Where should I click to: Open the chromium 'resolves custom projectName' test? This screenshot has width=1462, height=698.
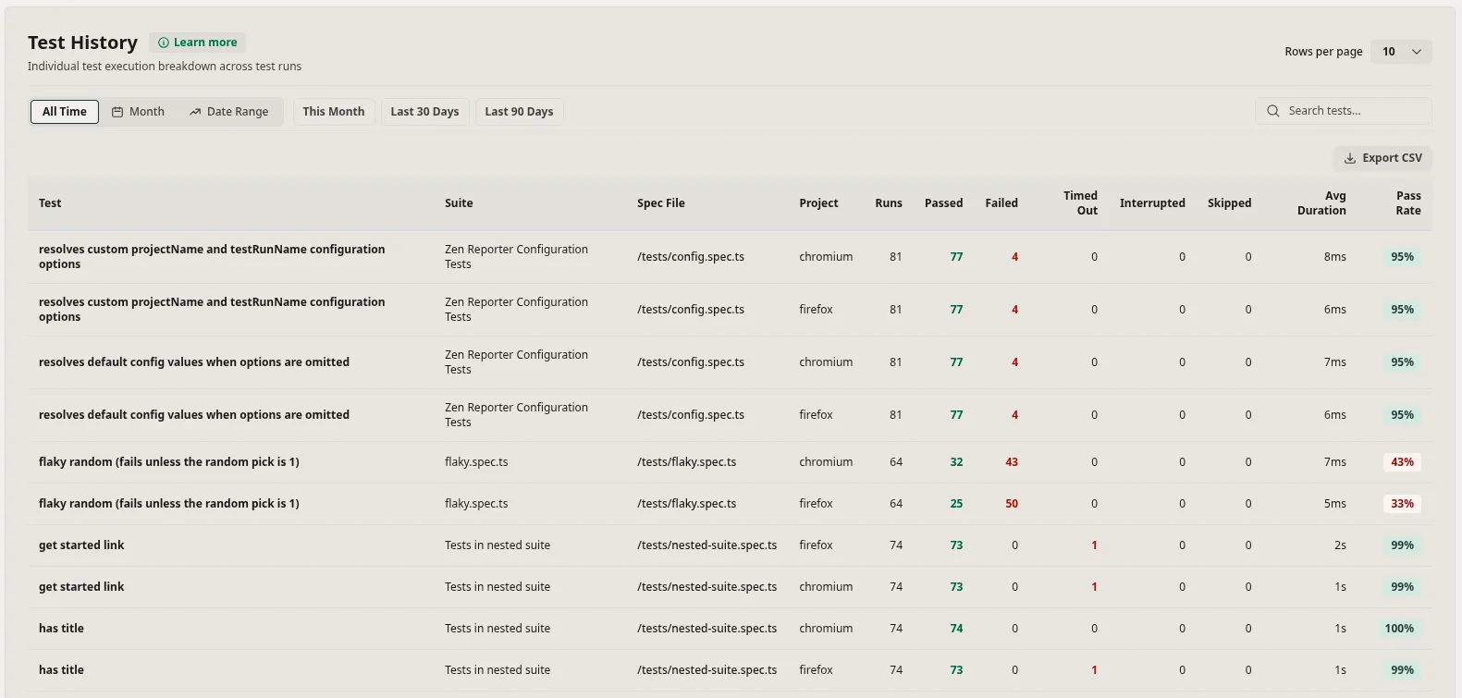click(x=212, y=257)
